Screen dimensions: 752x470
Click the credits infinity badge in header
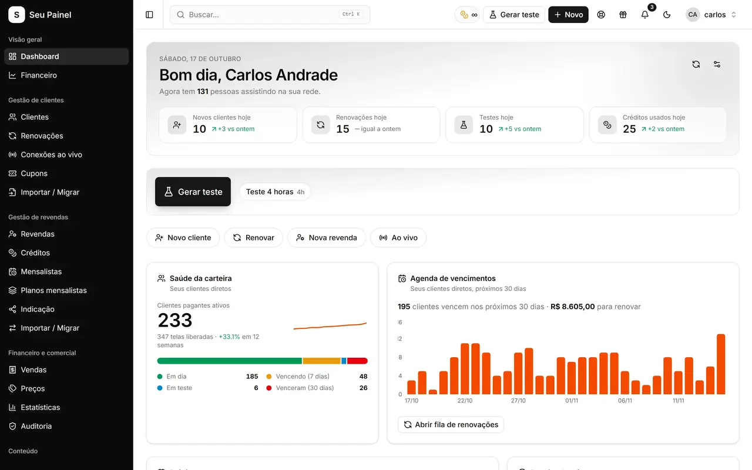(468, 15)
